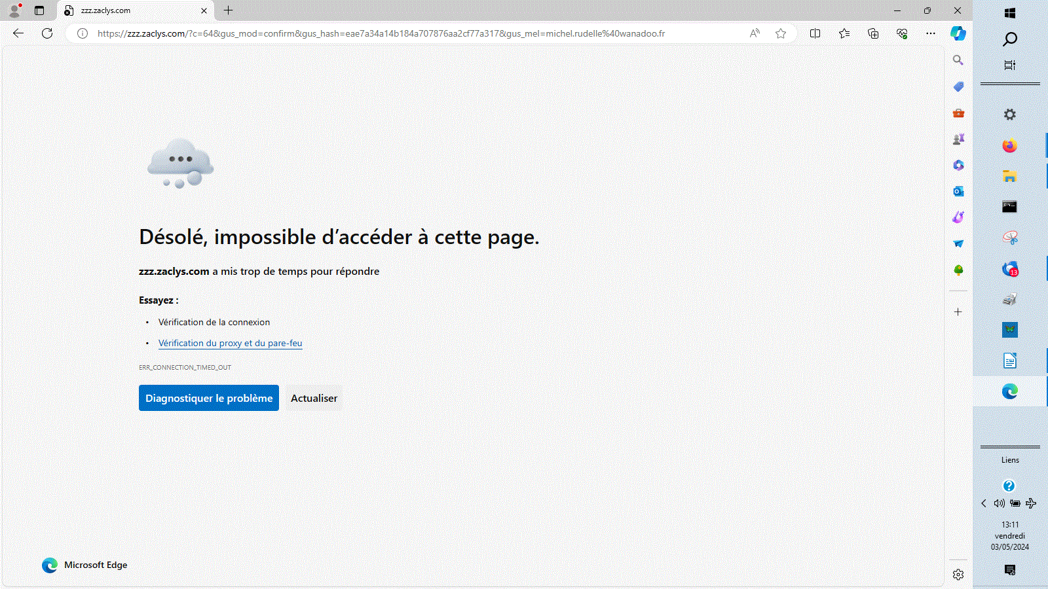Refresh the page with reload icon

47,33
